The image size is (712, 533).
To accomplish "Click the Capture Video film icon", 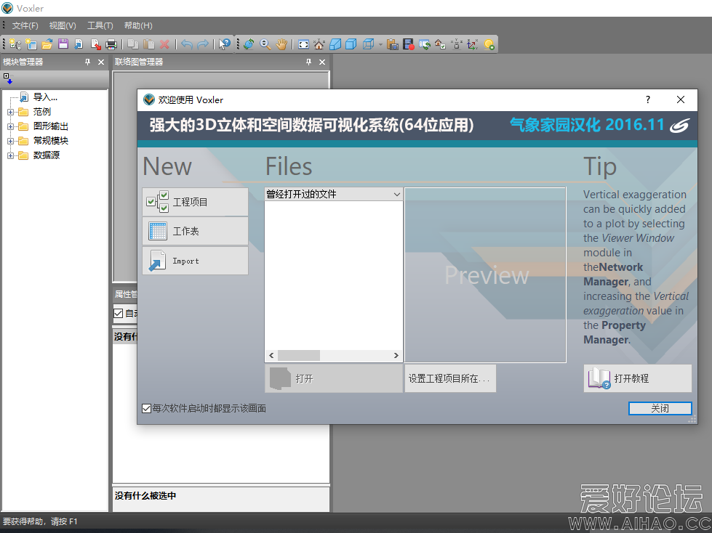I will coord(408,44).
